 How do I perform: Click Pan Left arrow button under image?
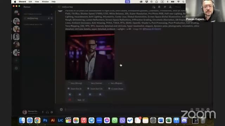70,94
